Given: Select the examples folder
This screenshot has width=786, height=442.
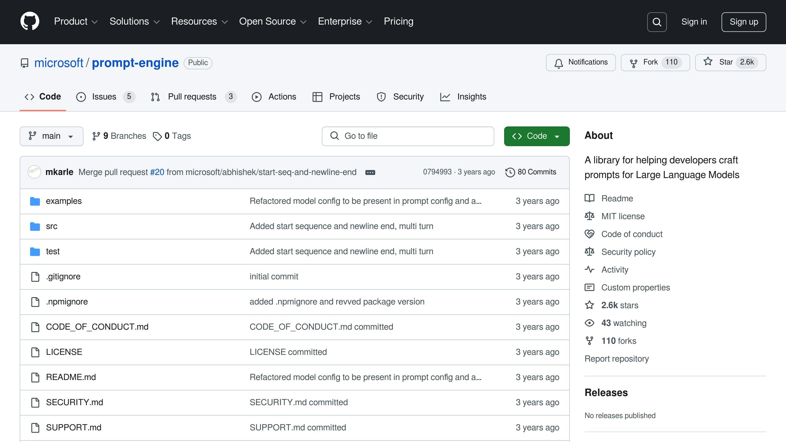Looking at the screenshot, I should 64,201.
